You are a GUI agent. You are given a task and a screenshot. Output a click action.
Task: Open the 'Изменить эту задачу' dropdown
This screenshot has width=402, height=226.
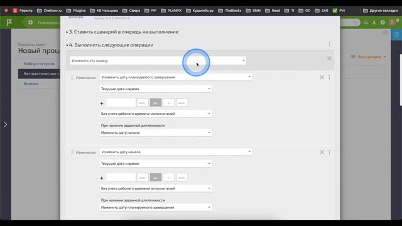pos(158,61)
